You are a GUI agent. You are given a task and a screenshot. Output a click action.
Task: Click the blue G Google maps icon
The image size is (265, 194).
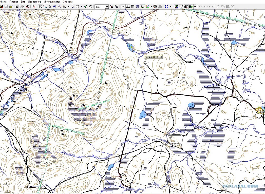[x=166, y=7]
